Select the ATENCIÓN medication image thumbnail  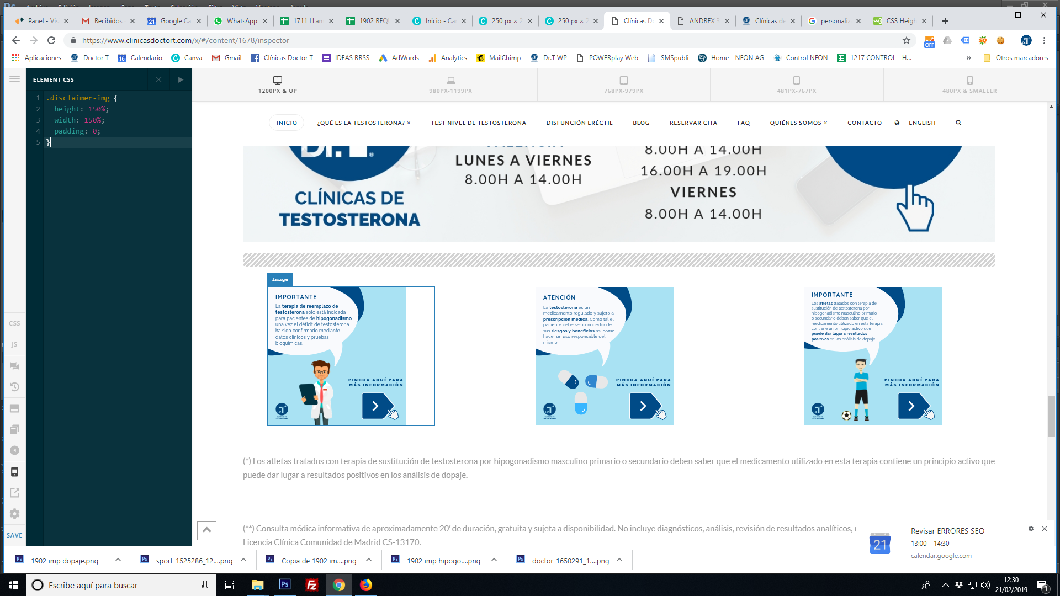pos(605,356)
